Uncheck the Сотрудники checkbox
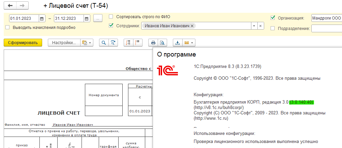Image resolution: width=342 pixels, height=148 pixels. (x=111, y=26)
